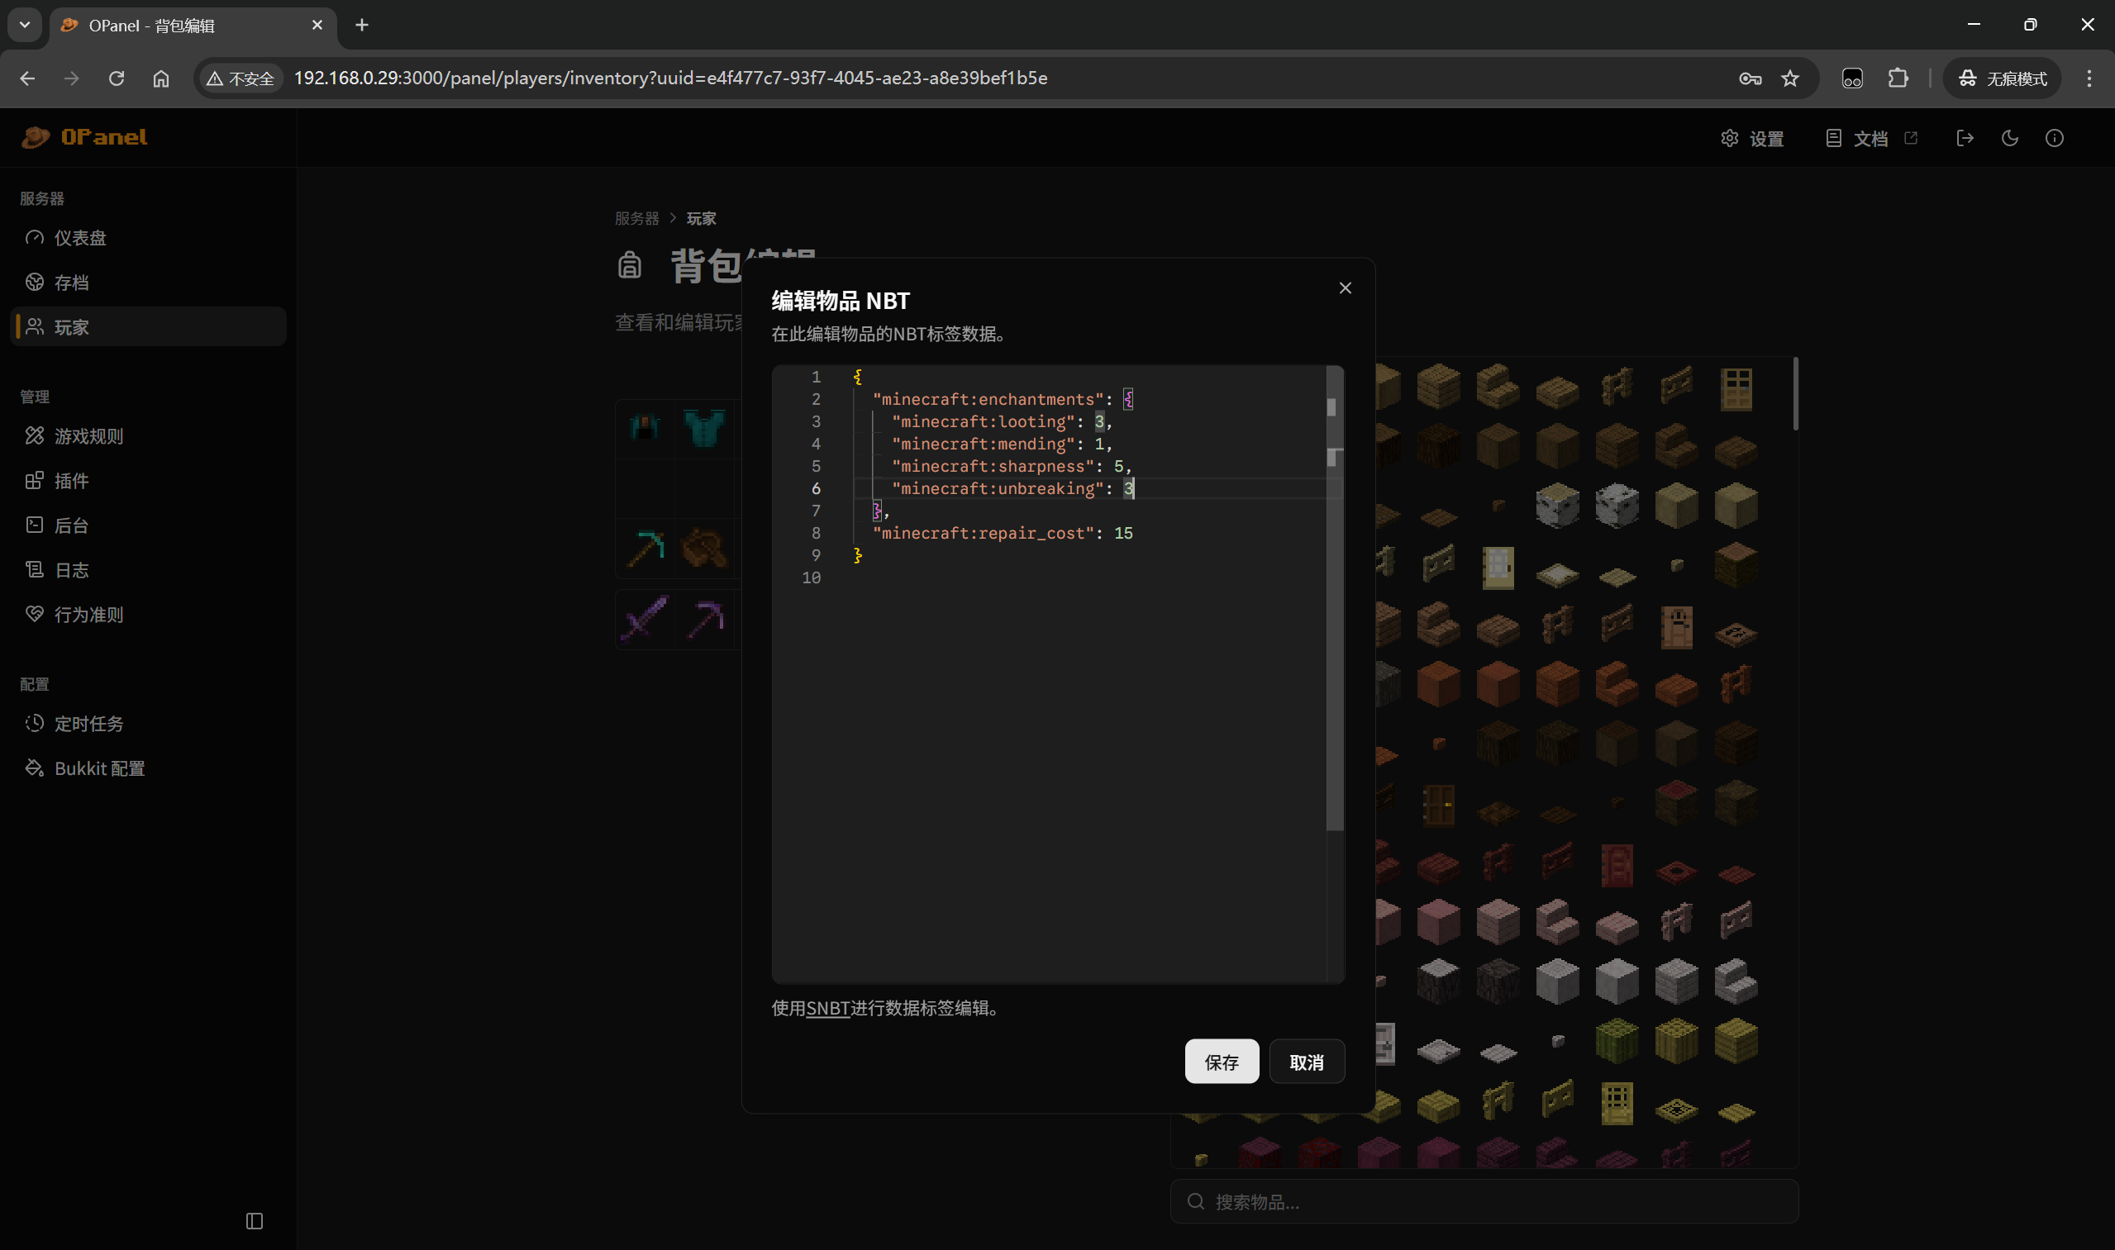Select the diamond chestplate armor slot

(x=703, y=428)
